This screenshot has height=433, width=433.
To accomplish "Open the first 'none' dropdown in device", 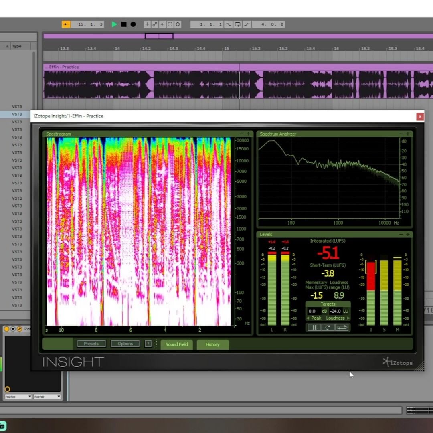I will pos(18,397).
